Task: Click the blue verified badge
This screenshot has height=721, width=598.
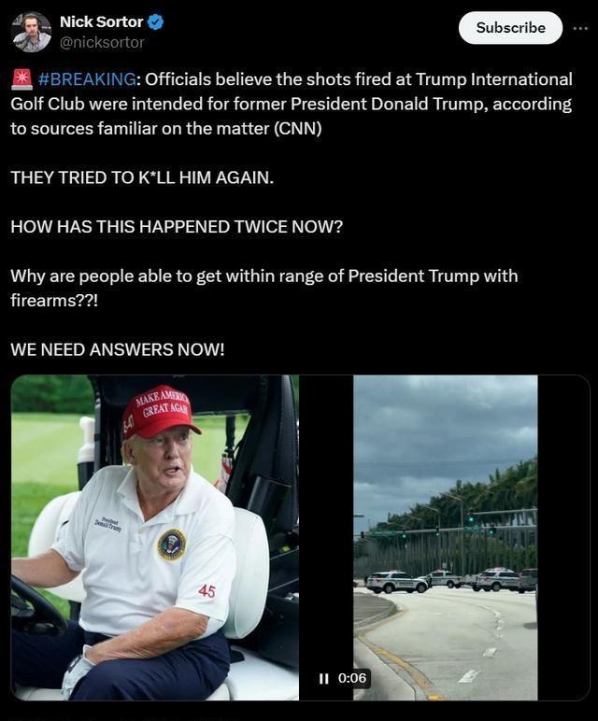Action: tap(155, 21)
